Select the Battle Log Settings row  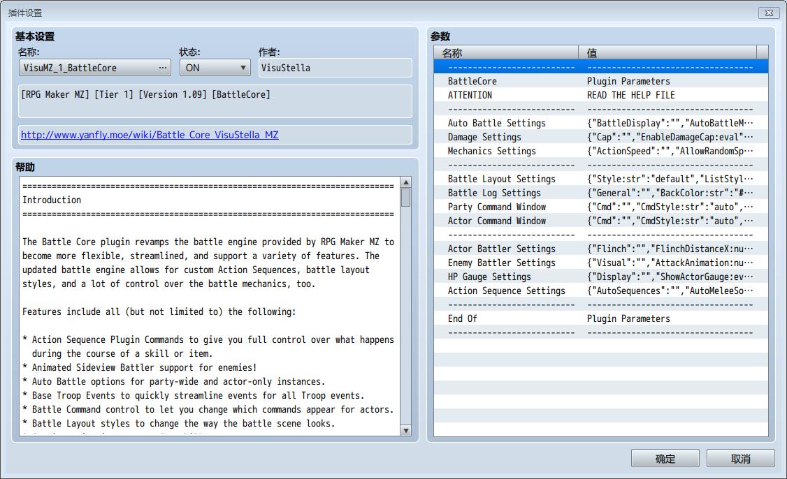tap(601, 193)
